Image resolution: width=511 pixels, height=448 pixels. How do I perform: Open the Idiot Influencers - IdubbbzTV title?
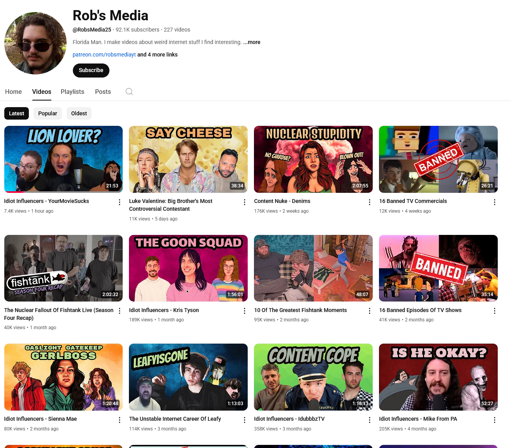pyautogui.click(x=289, y=419)
